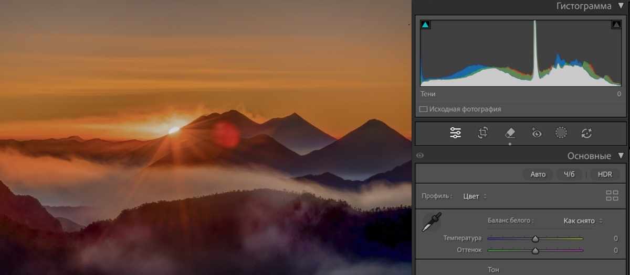
Task: Enable the Исходная фотография checkbox
Action: (x=423, y=109)
